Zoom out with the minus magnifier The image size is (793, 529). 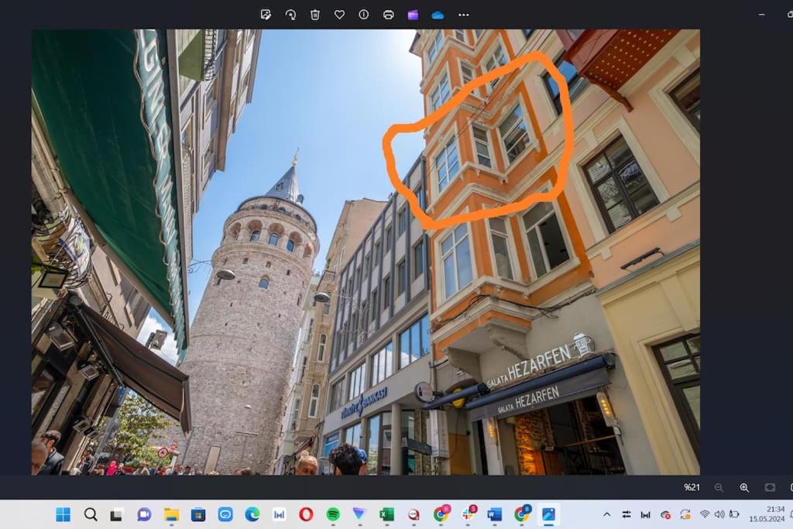click(x=719, y=487)
